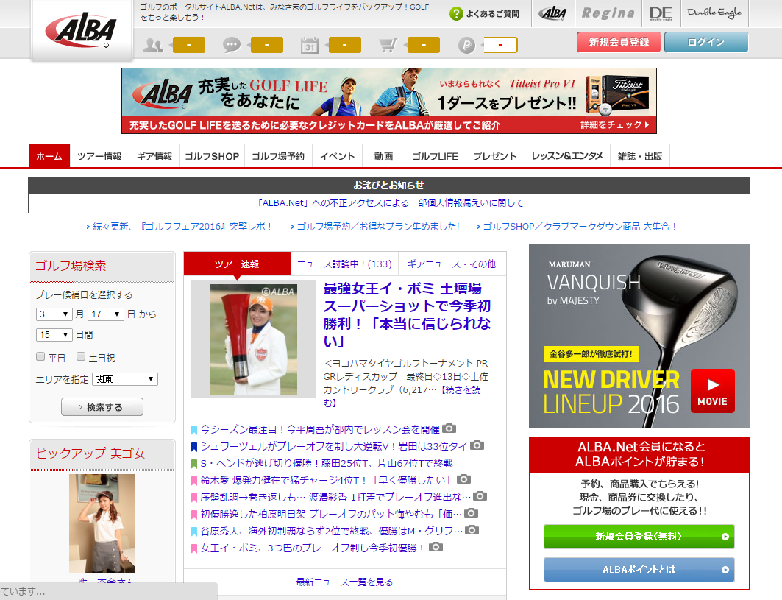
Task: Toggle the 平日 checkbox
Action: coord(41,356)
